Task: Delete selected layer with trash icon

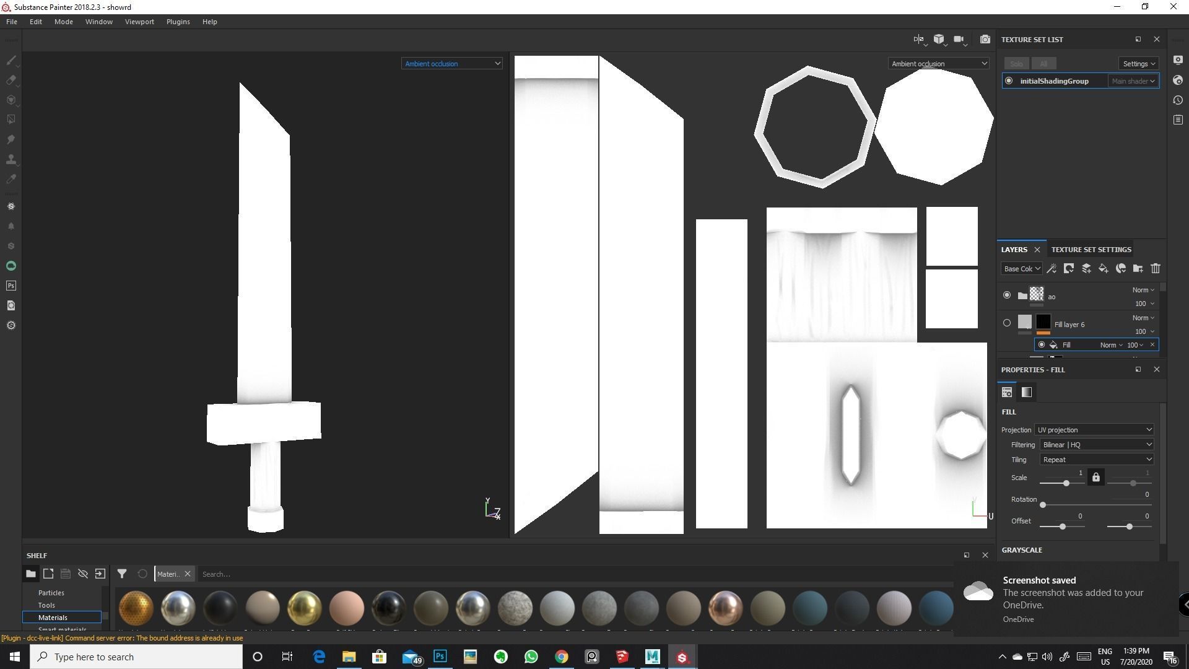Action: pyautogui.click(x=1155, y=268)
